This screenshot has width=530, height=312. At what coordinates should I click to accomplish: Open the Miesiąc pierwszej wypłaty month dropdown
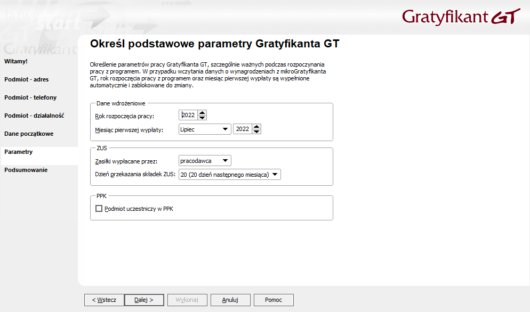click(205, 129)
